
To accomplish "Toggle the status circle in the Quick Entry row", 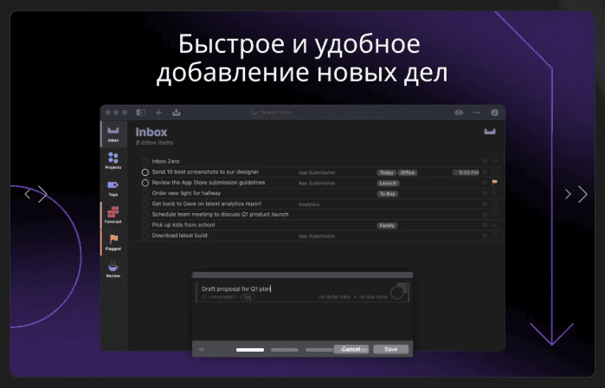I will [397, 292].
